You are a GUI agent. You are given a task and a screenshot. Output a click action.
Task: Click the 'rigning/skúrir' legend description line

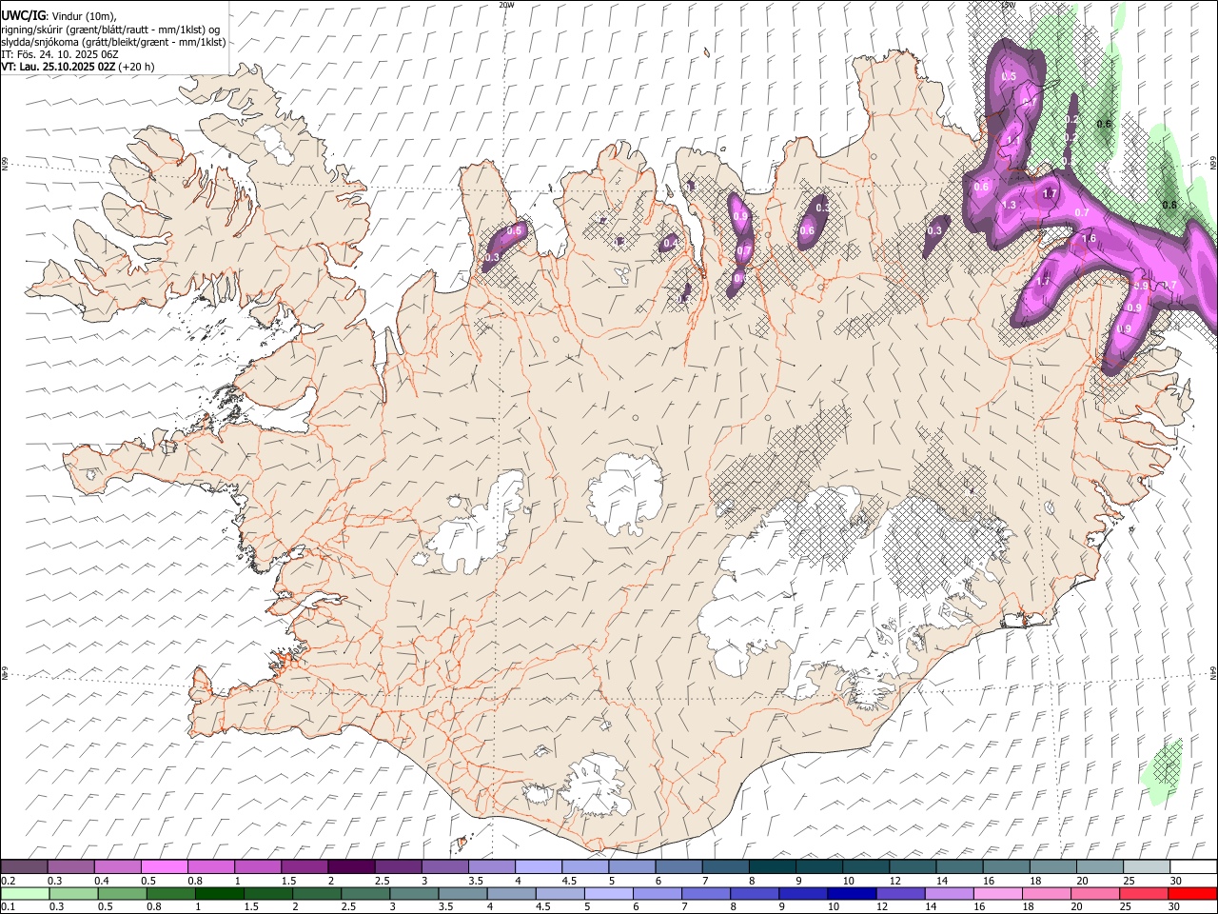(x=110, y=30)
